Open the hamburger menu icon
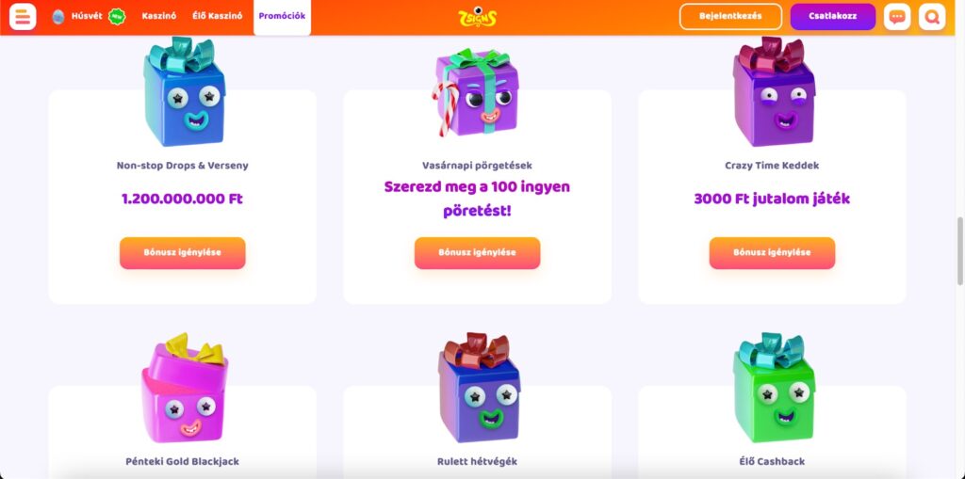The height and width of the screenshot is (479, 965). (x=23, y=17)
